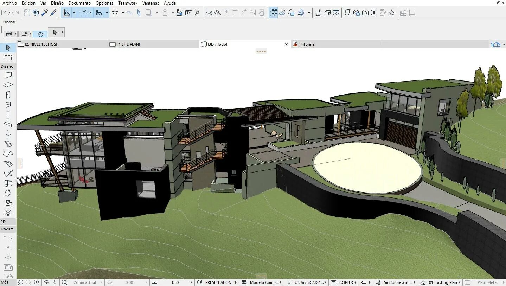Select the eyedropper pick-up parameters tool
Viewport: 506px width, 286px height.
coord(45,13)
